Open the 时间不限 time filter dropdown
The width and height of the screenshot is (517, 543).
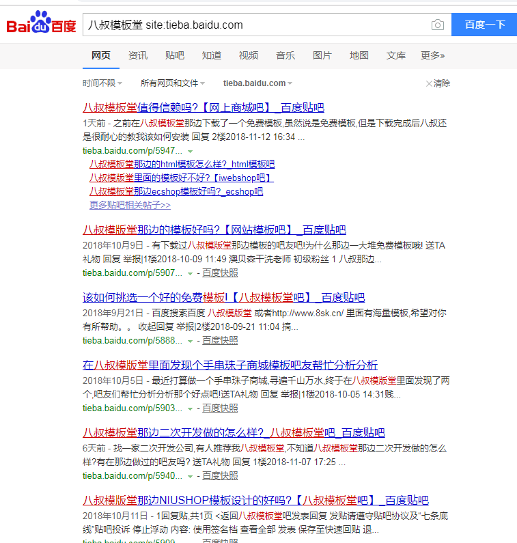(102, 83)
